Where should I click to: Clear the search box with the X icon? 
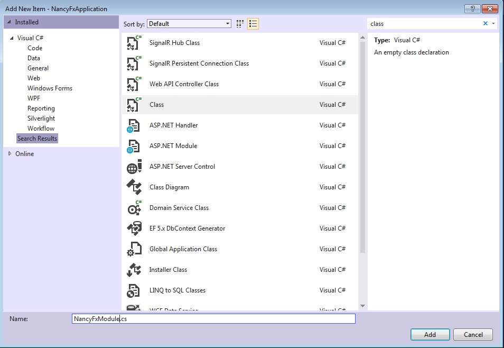click(486, 23)
